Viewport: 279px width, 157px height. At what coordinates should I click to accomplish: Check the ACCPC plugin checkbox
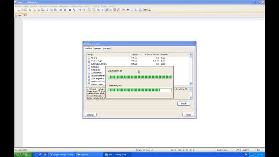[x=89, y=58]
